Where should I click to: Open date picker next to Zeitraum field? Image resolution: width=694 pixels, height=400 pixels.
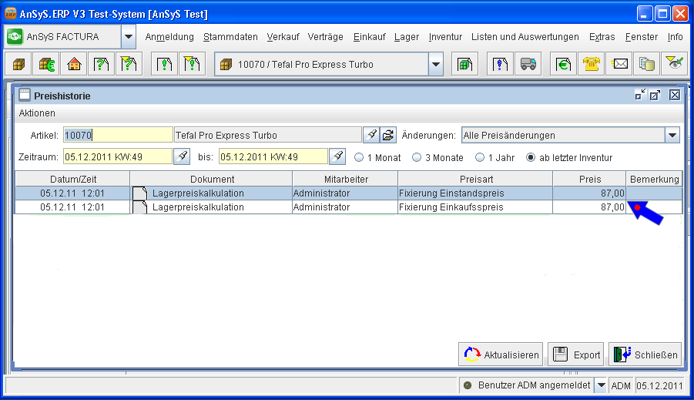click(x=181, y=157)
